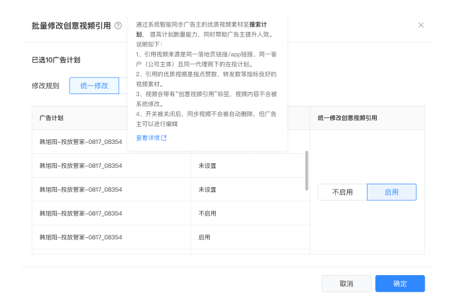This screenshot has height=301, width=449.
Task: Click the ad plan name in the 启用 status row
Action: pyautogui.click(x=81, y=237)
